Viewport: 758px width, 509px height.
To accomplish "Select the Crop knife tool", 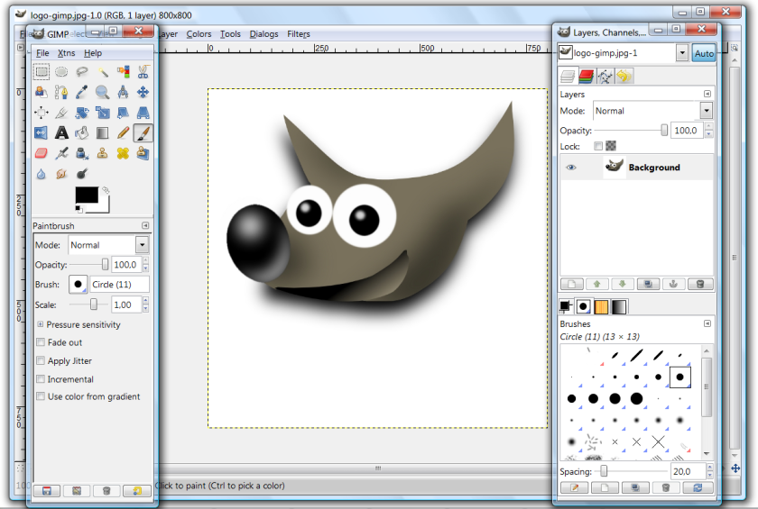I will pos(61,113).
